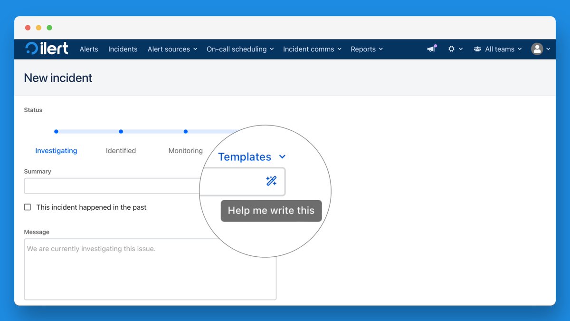The image size is (570, 321).
Task: Click the 'Status' label
Action: click(33, 110)
